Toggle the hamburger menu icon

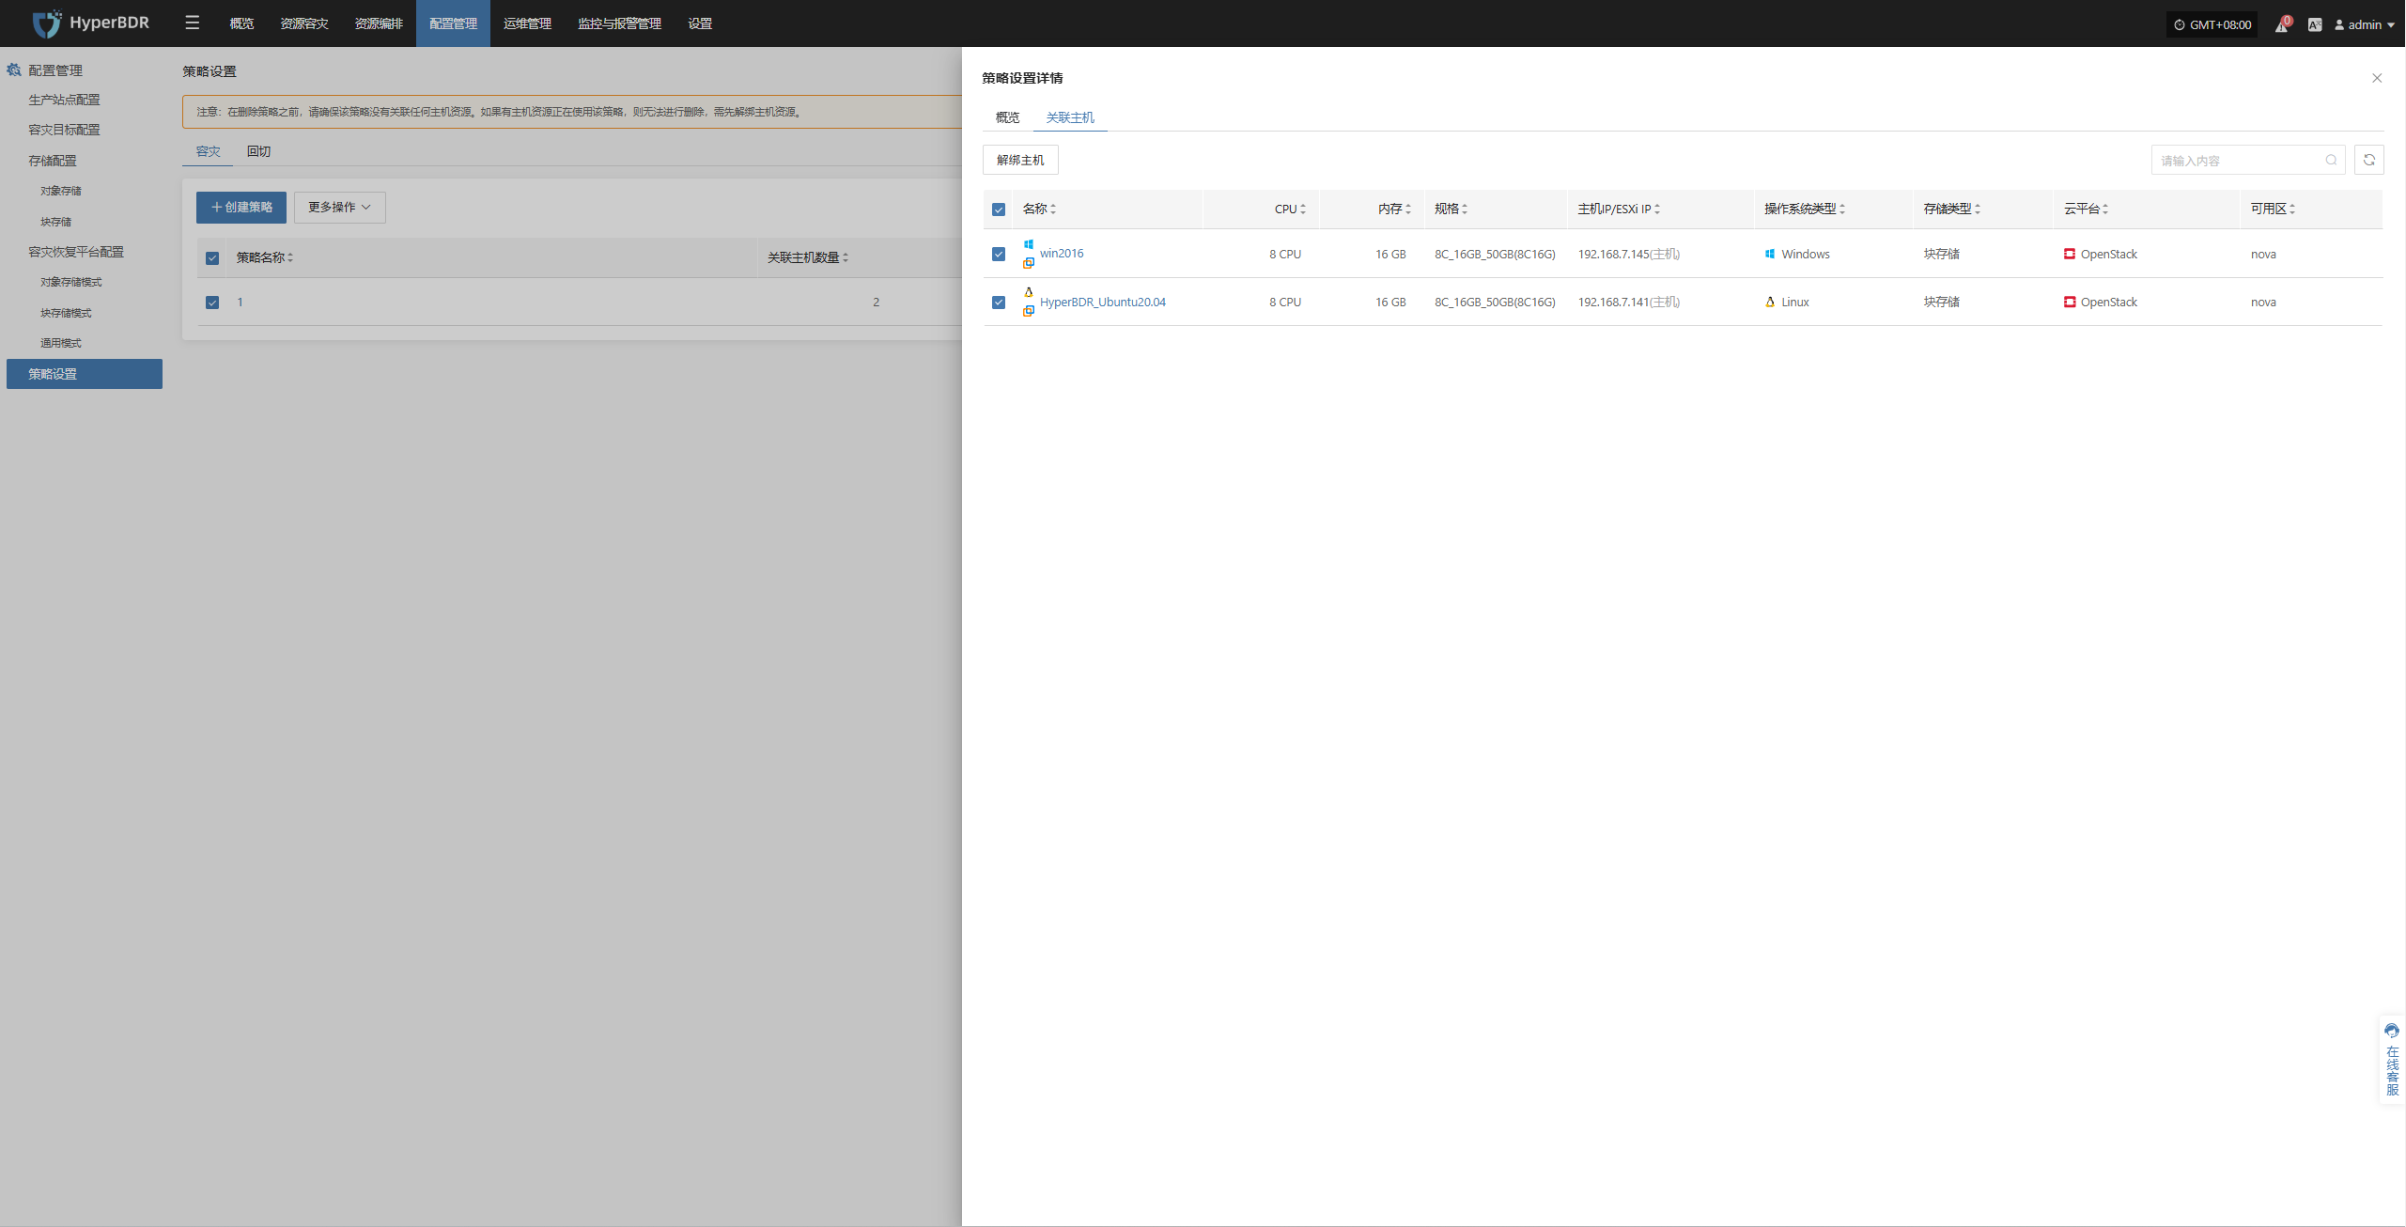[x=193, y=23]
